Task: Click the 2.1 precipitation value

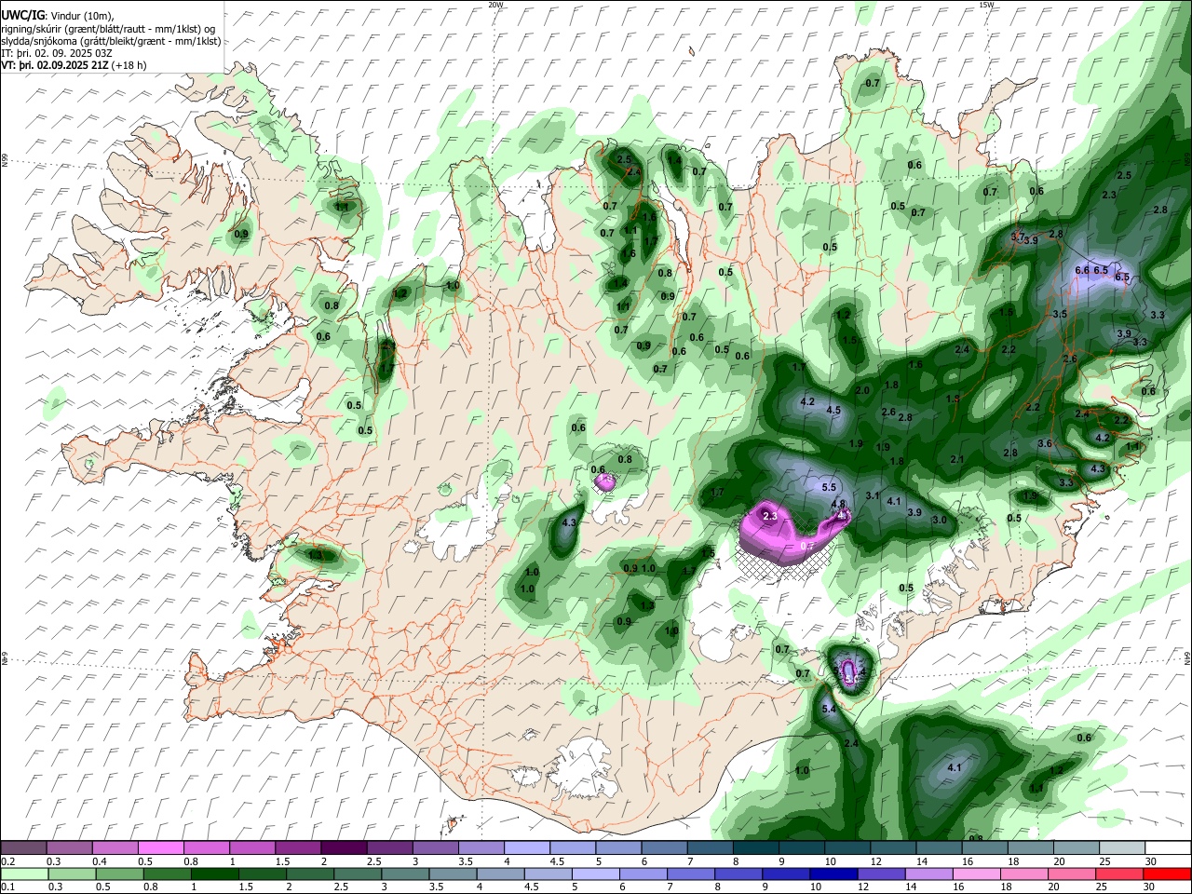Action: coord(957,460)
